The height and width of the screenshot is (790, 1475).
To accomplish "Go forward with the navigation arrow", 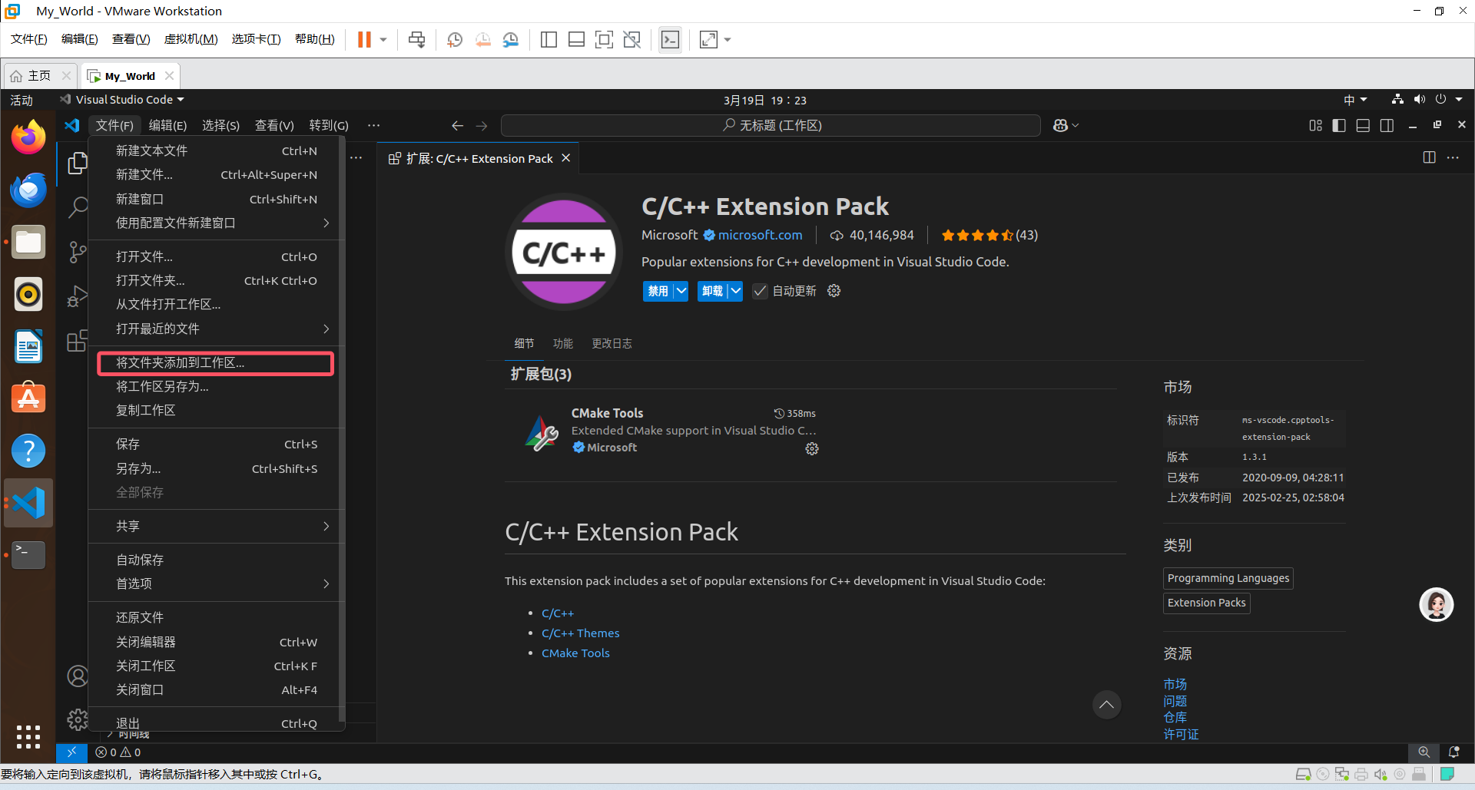I will tap(482, 125).
